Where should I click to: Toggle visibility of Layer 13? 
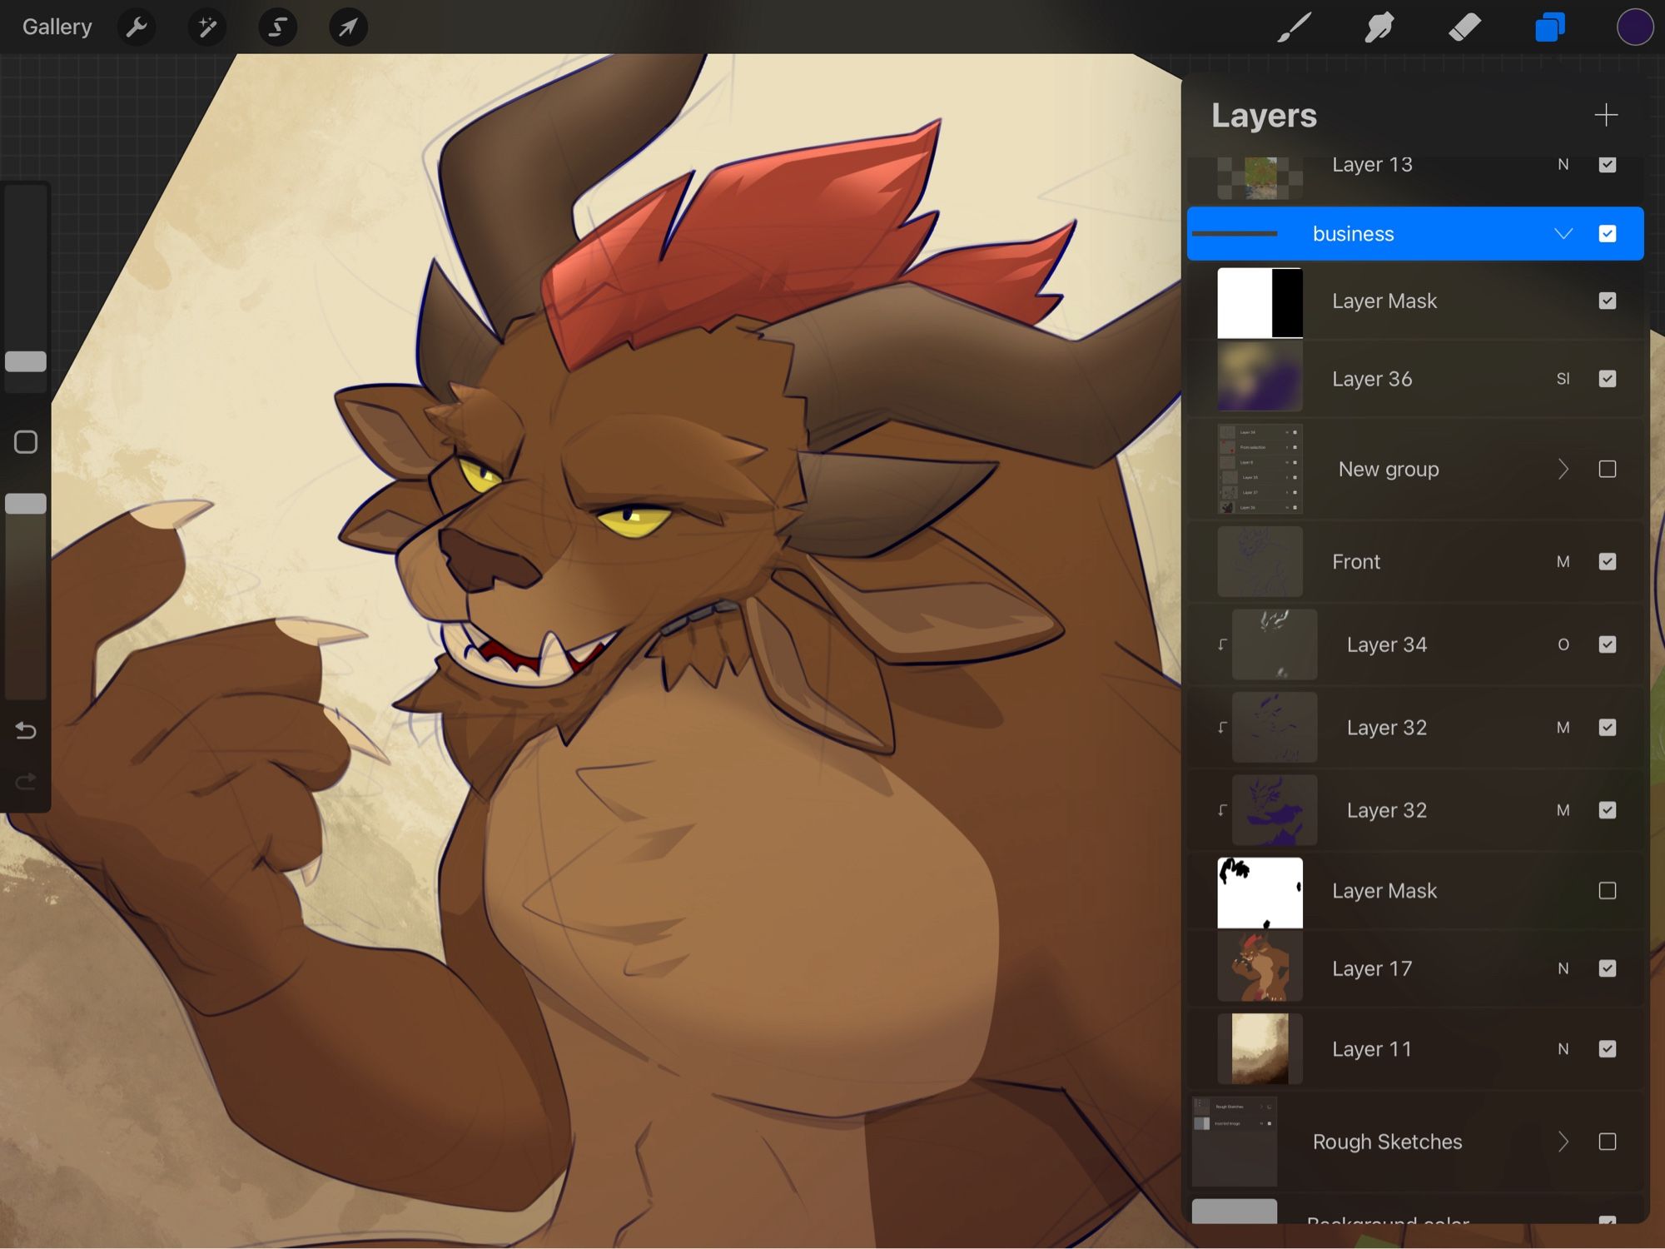point(1608,165)
